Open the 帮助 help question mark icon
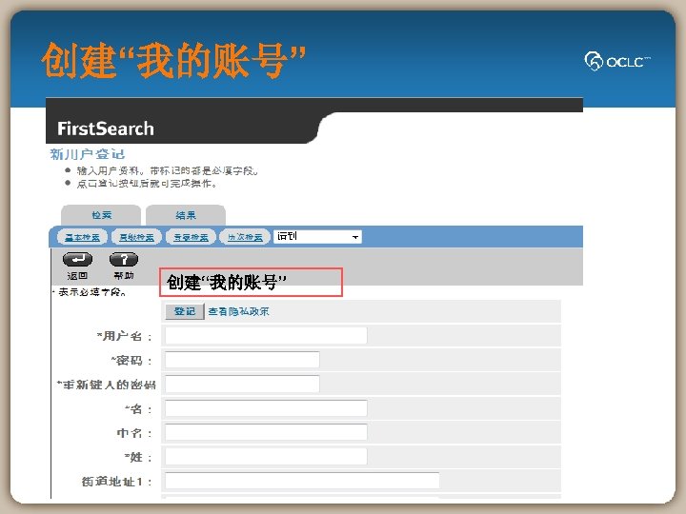686x514 pixels. [124, 259]
